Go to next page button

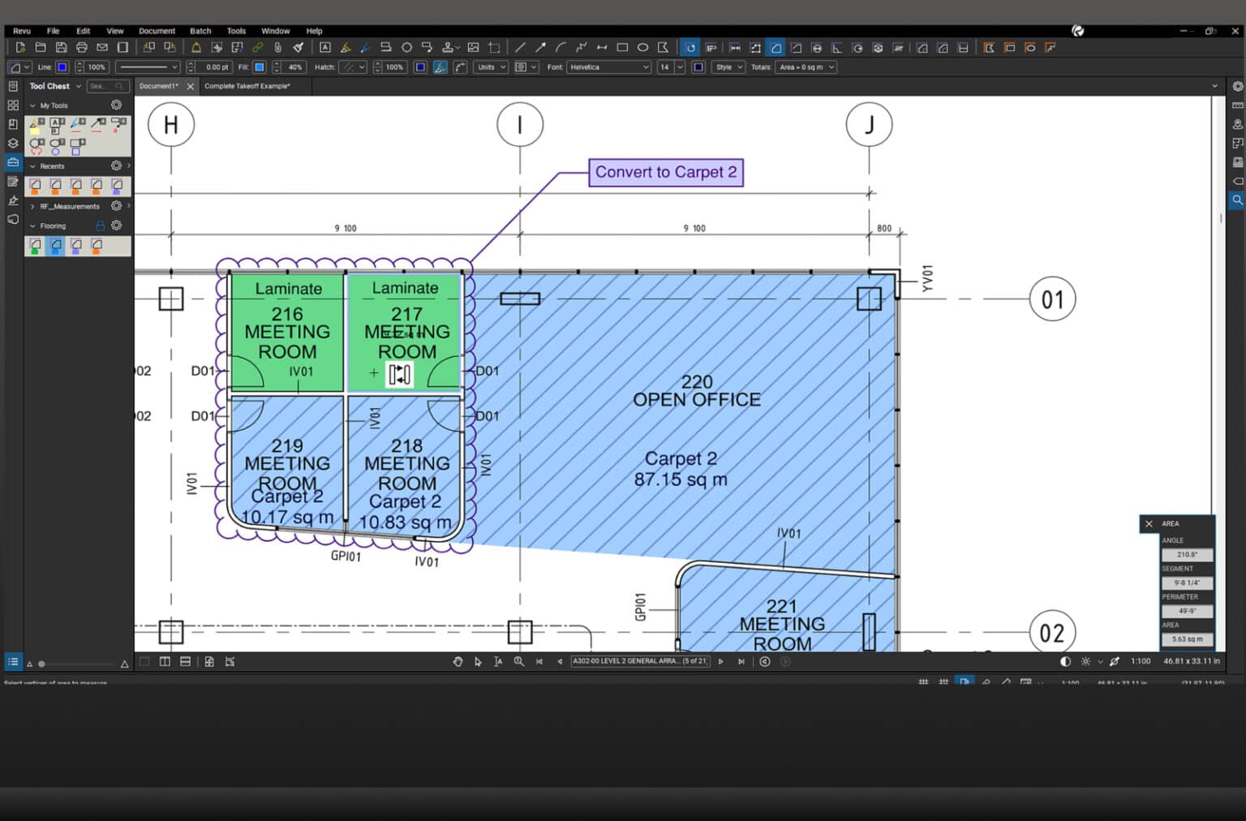720,661
